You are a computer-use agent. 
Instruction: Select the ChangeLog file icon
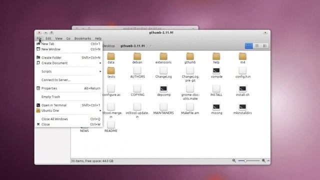[x=163, y=70]
